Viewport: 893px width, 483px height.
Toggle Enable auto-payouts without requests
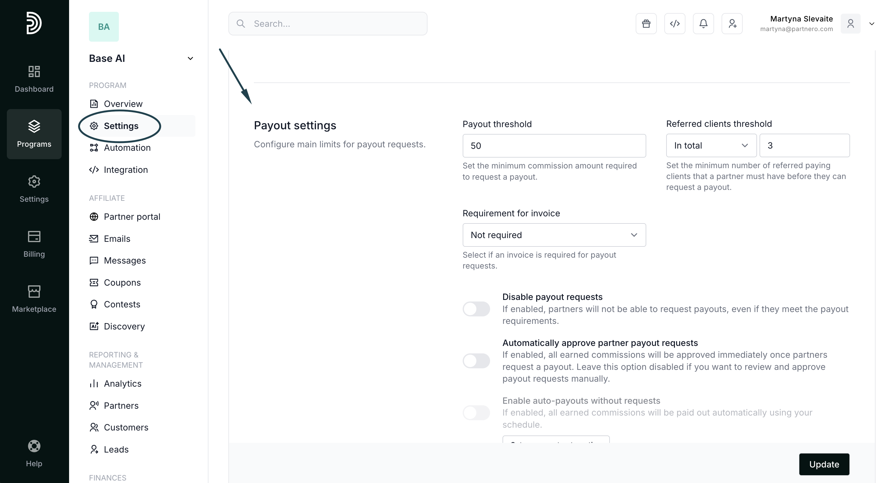476,413
